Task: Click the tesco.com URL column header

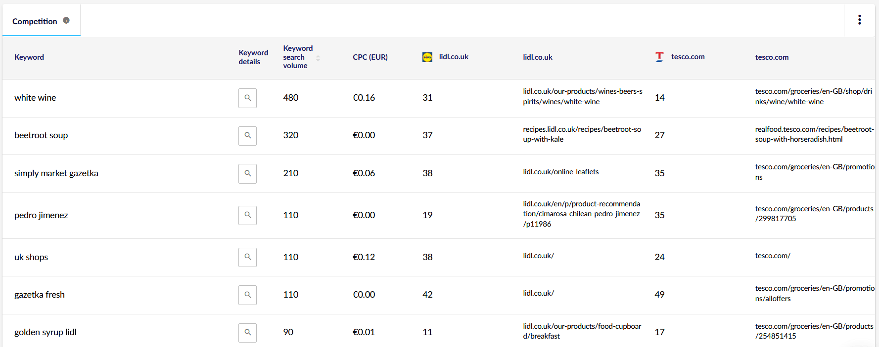Action: click(x=772, y=57)
